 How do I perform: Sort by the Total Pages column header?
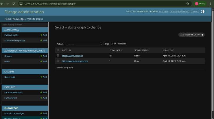pos(115,50)
